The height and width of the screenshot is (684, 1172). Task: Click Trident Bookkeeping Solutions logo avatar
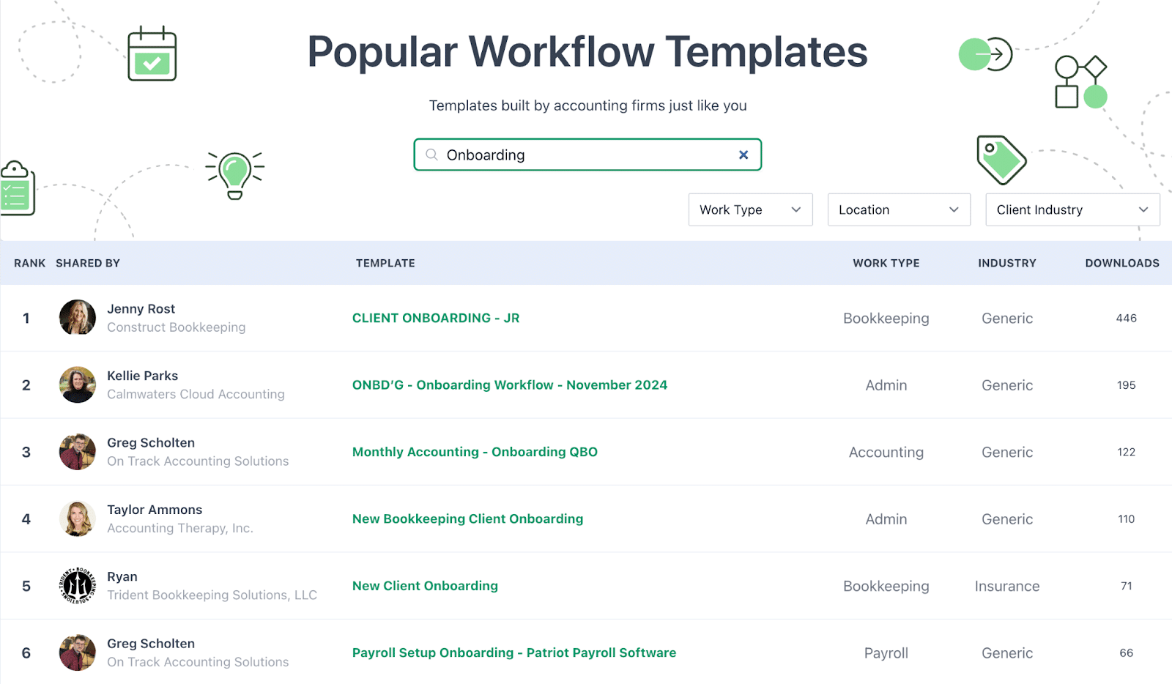pos(77,585)
